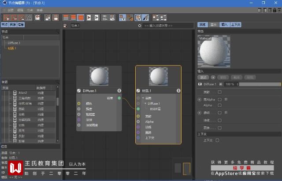Select the radio button left of 透明
282x181 pixels.
point(199,113)
